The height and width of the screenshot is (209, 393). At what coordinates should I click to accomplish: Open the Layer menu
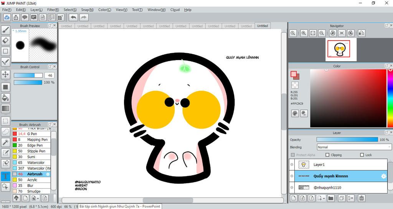click(x=36, y=10)
